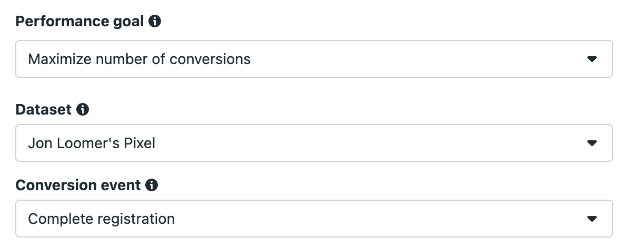Viewport: 621px width, 248px height.
Task: Click the "Complete registration" text
Action: pyautogui.click(x=102, y=219)
